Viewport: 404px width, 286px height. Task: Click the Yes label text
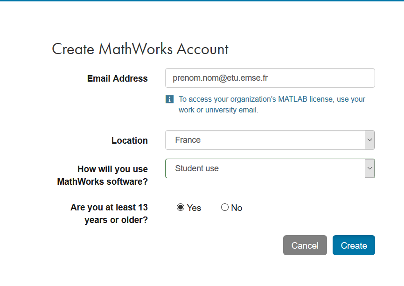(x=194, y=208)
